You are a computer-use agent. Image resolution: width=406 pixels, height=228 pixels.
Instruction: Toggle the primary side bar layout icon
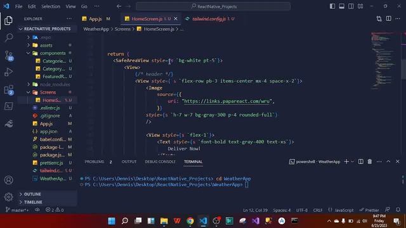tap(332, 6)
